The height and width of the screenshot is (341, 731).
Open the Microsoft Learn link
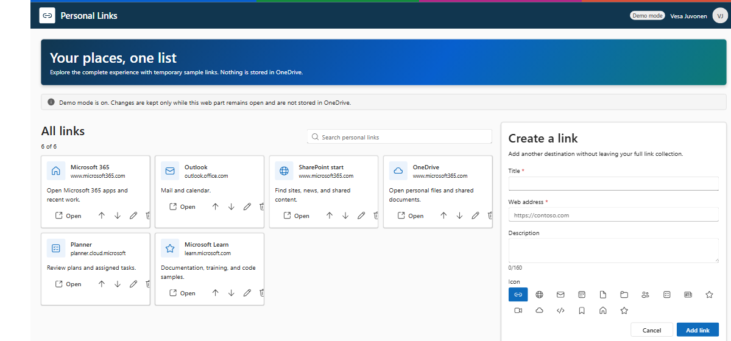click(x=182, y=293)
